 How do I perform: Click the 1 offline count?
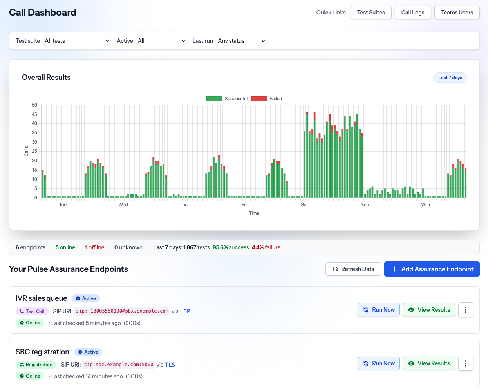[x=95, y=247]
